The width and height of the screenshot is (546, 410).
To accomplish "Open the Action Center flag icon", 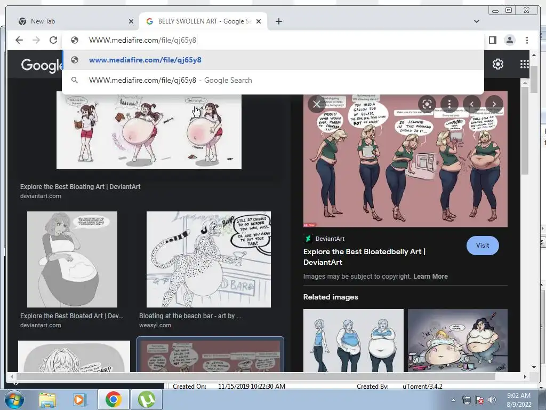I will pyautogui.click(x=479, y=400).
